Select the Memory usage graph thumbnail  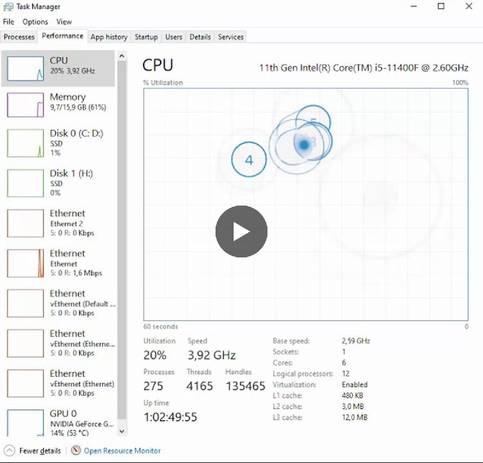(x=25, y=105)
